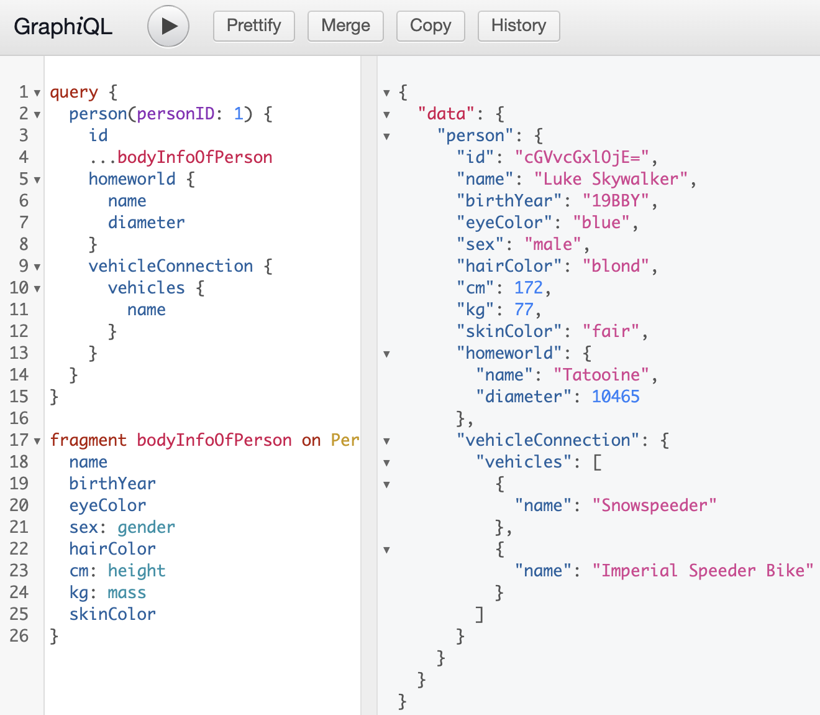
Task: Click the vertical divider between editor and results
Action: click(x=369, y=385)
